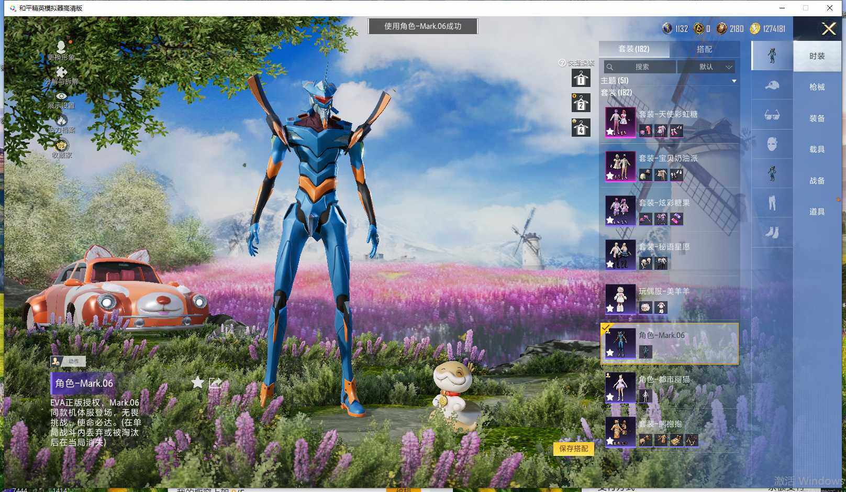Toggle favorite star on 套装-宝贝奶油派 thumbnail
This screenshot has height=492, width=846.
(x=610, y=177)
